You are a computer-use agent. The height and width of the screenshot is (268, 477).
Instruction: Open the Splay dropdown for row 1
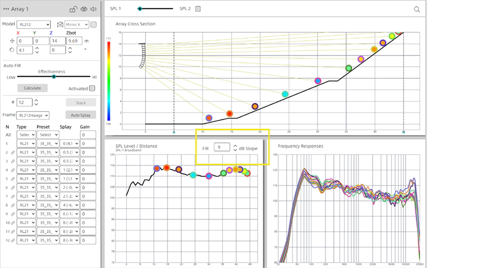coord(69,143)
